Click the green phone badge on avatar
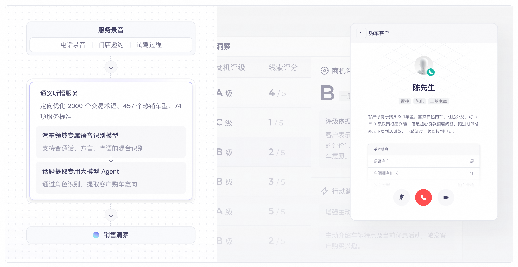 click(x=431, y=72)
